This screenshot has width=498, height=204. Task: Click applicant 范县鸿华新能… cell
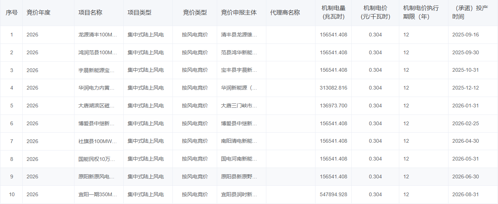(x=239, y=53)
